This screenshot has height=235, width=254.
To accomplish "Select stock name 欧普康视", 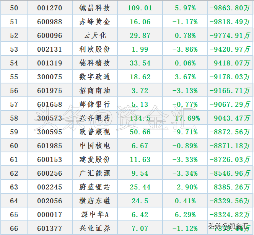I will coord(94,132).
